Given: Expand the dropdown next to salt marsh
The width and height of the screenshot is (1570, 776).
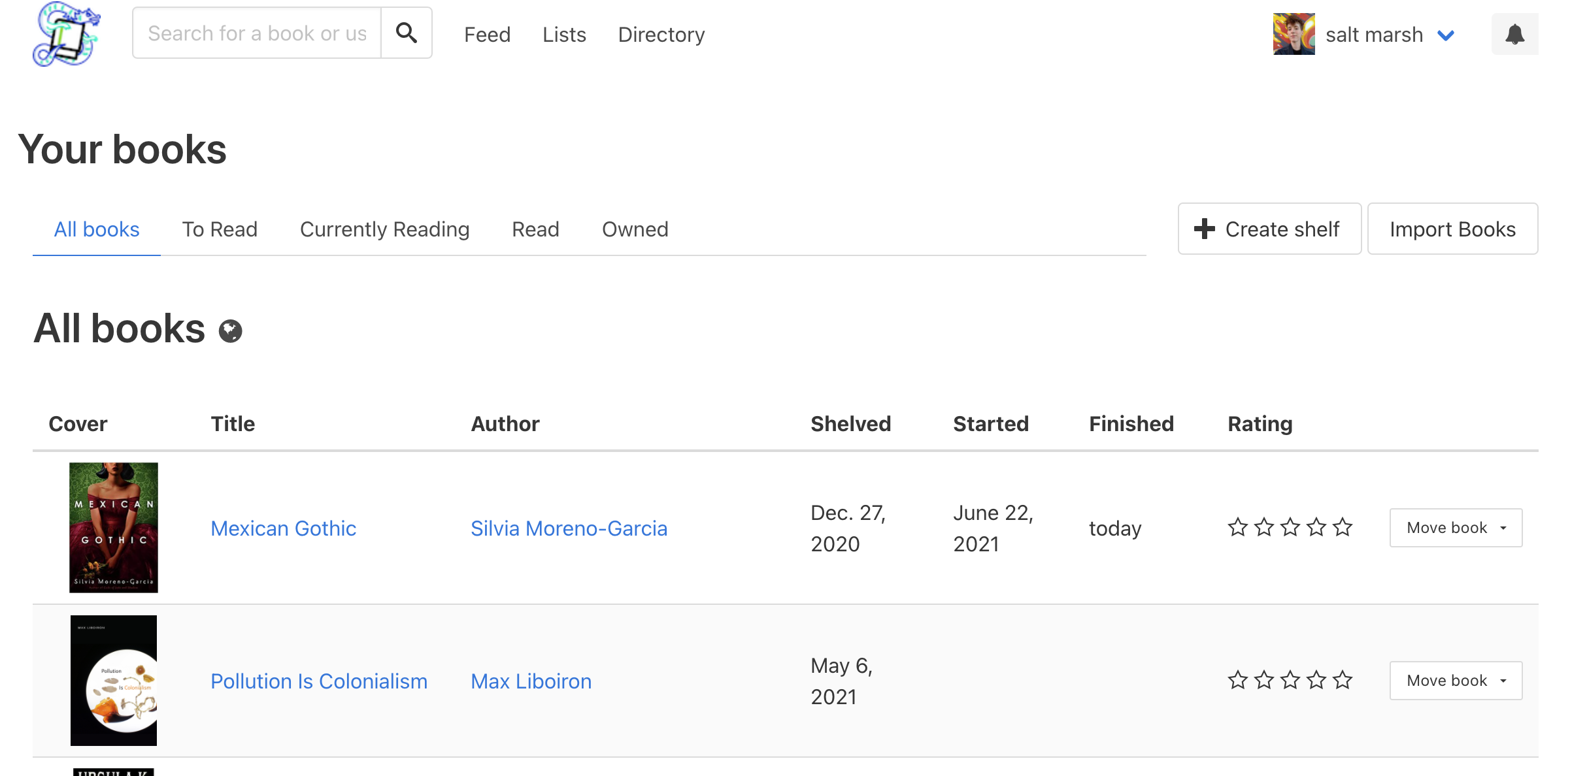Looking at the screenshot, I should [x=1446, y=35].
